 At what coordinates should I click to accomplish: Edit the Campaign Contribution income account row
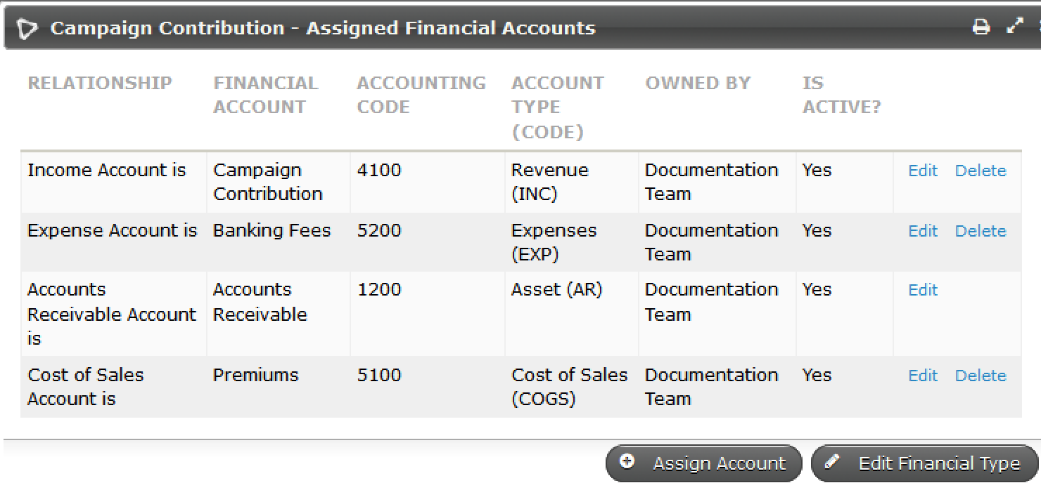coord(922,171)
